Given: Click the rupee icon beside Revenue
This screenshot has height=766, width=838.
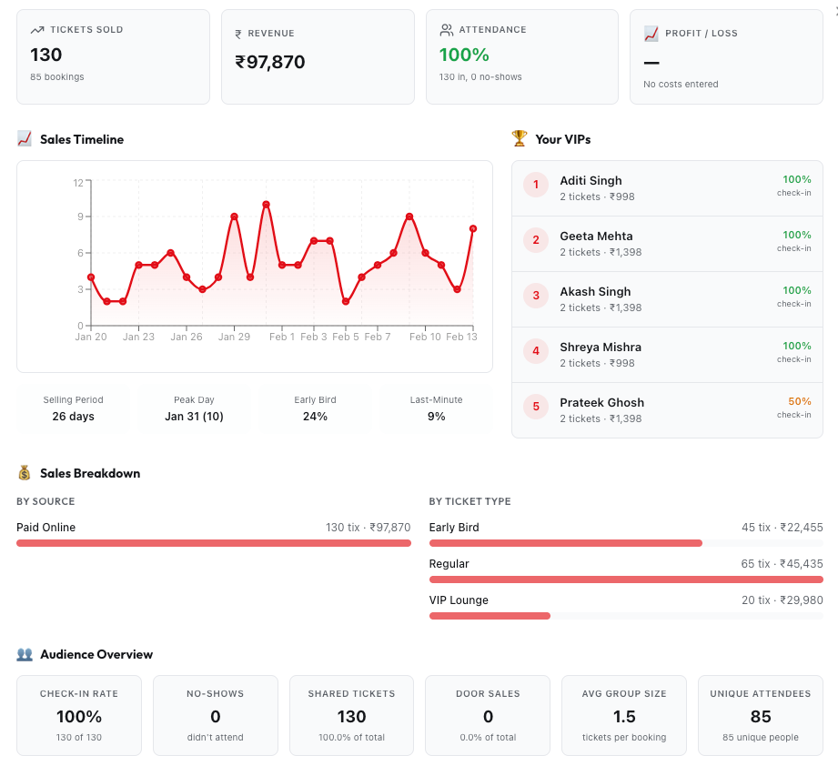Looking at the screenshot, I should pyautogui.click(x=238, y=34).
